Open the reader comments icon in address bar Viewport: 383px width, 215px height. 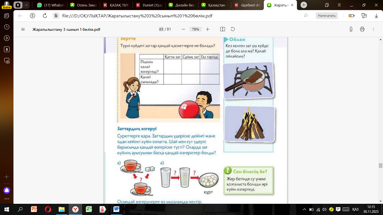coord(306,16)
